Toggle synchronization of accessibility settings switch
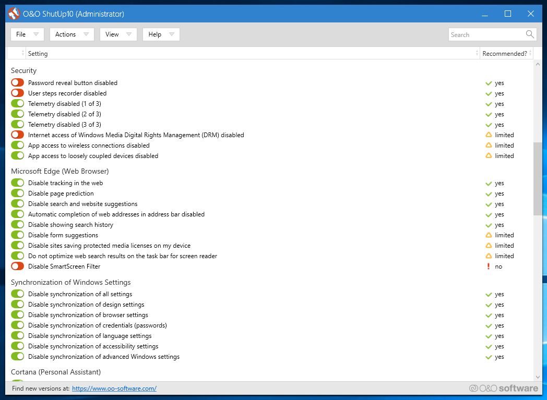This screenshot has width=547, height=400. tap(17, 346)
